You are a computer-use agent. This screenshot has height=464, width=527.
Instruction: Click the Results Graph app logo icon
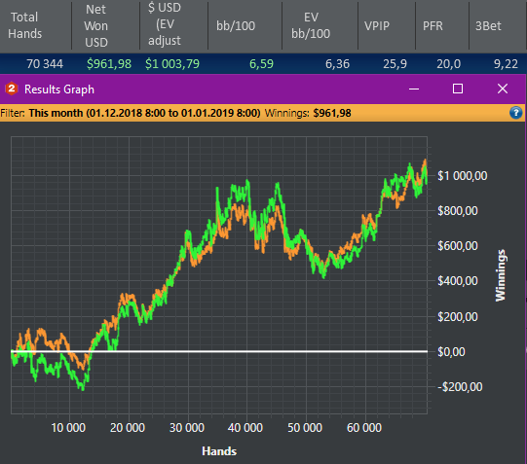tap(12, 89)
